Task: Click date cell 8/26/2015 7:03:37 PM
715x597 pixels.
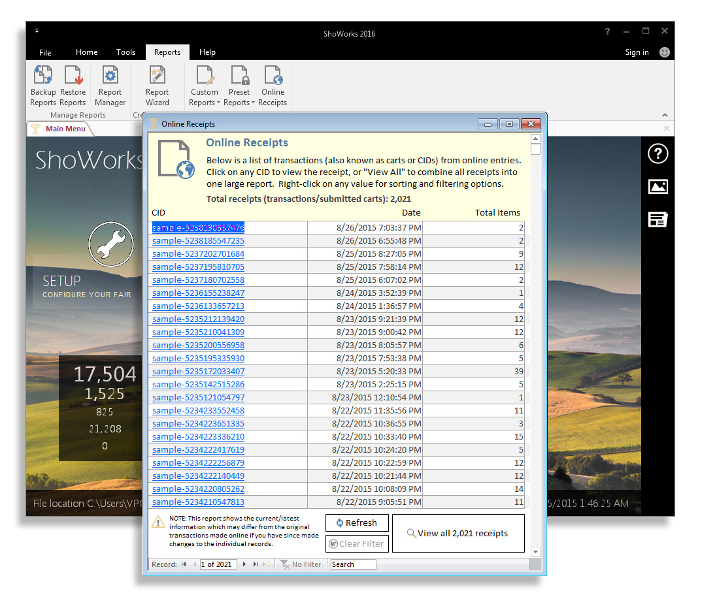Action: point(365,227)
